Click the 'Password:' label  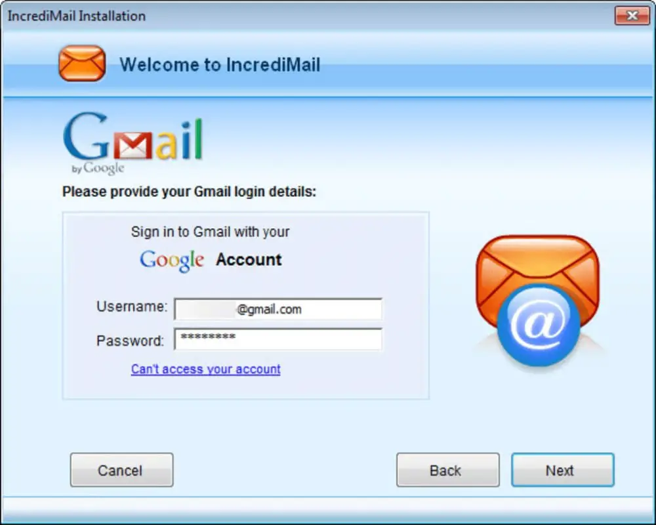point(130,341)
